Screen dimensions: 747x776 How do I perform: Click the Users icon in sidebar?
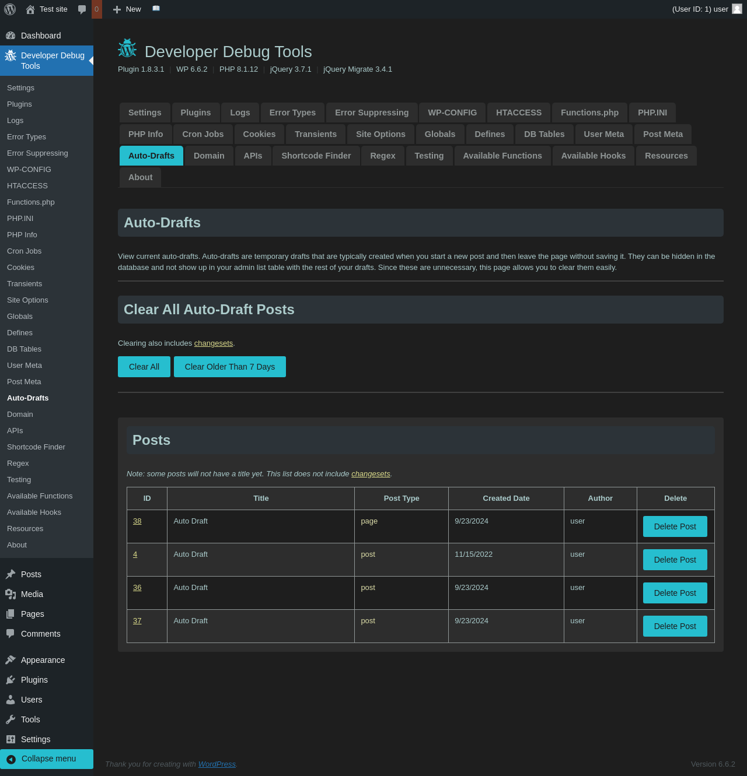point(11,700)
